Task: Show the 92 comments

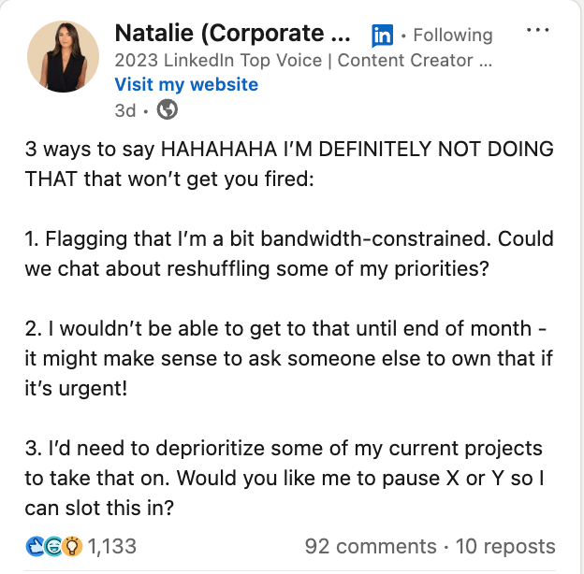Action: (x=371, y=547)
